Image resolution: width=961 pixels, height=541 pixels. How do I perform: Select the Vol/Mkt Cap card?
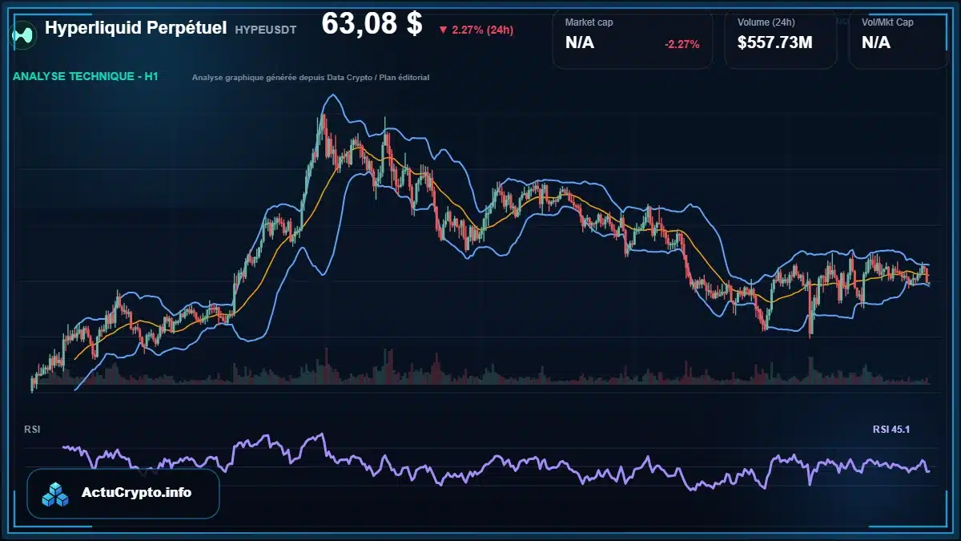900,39
